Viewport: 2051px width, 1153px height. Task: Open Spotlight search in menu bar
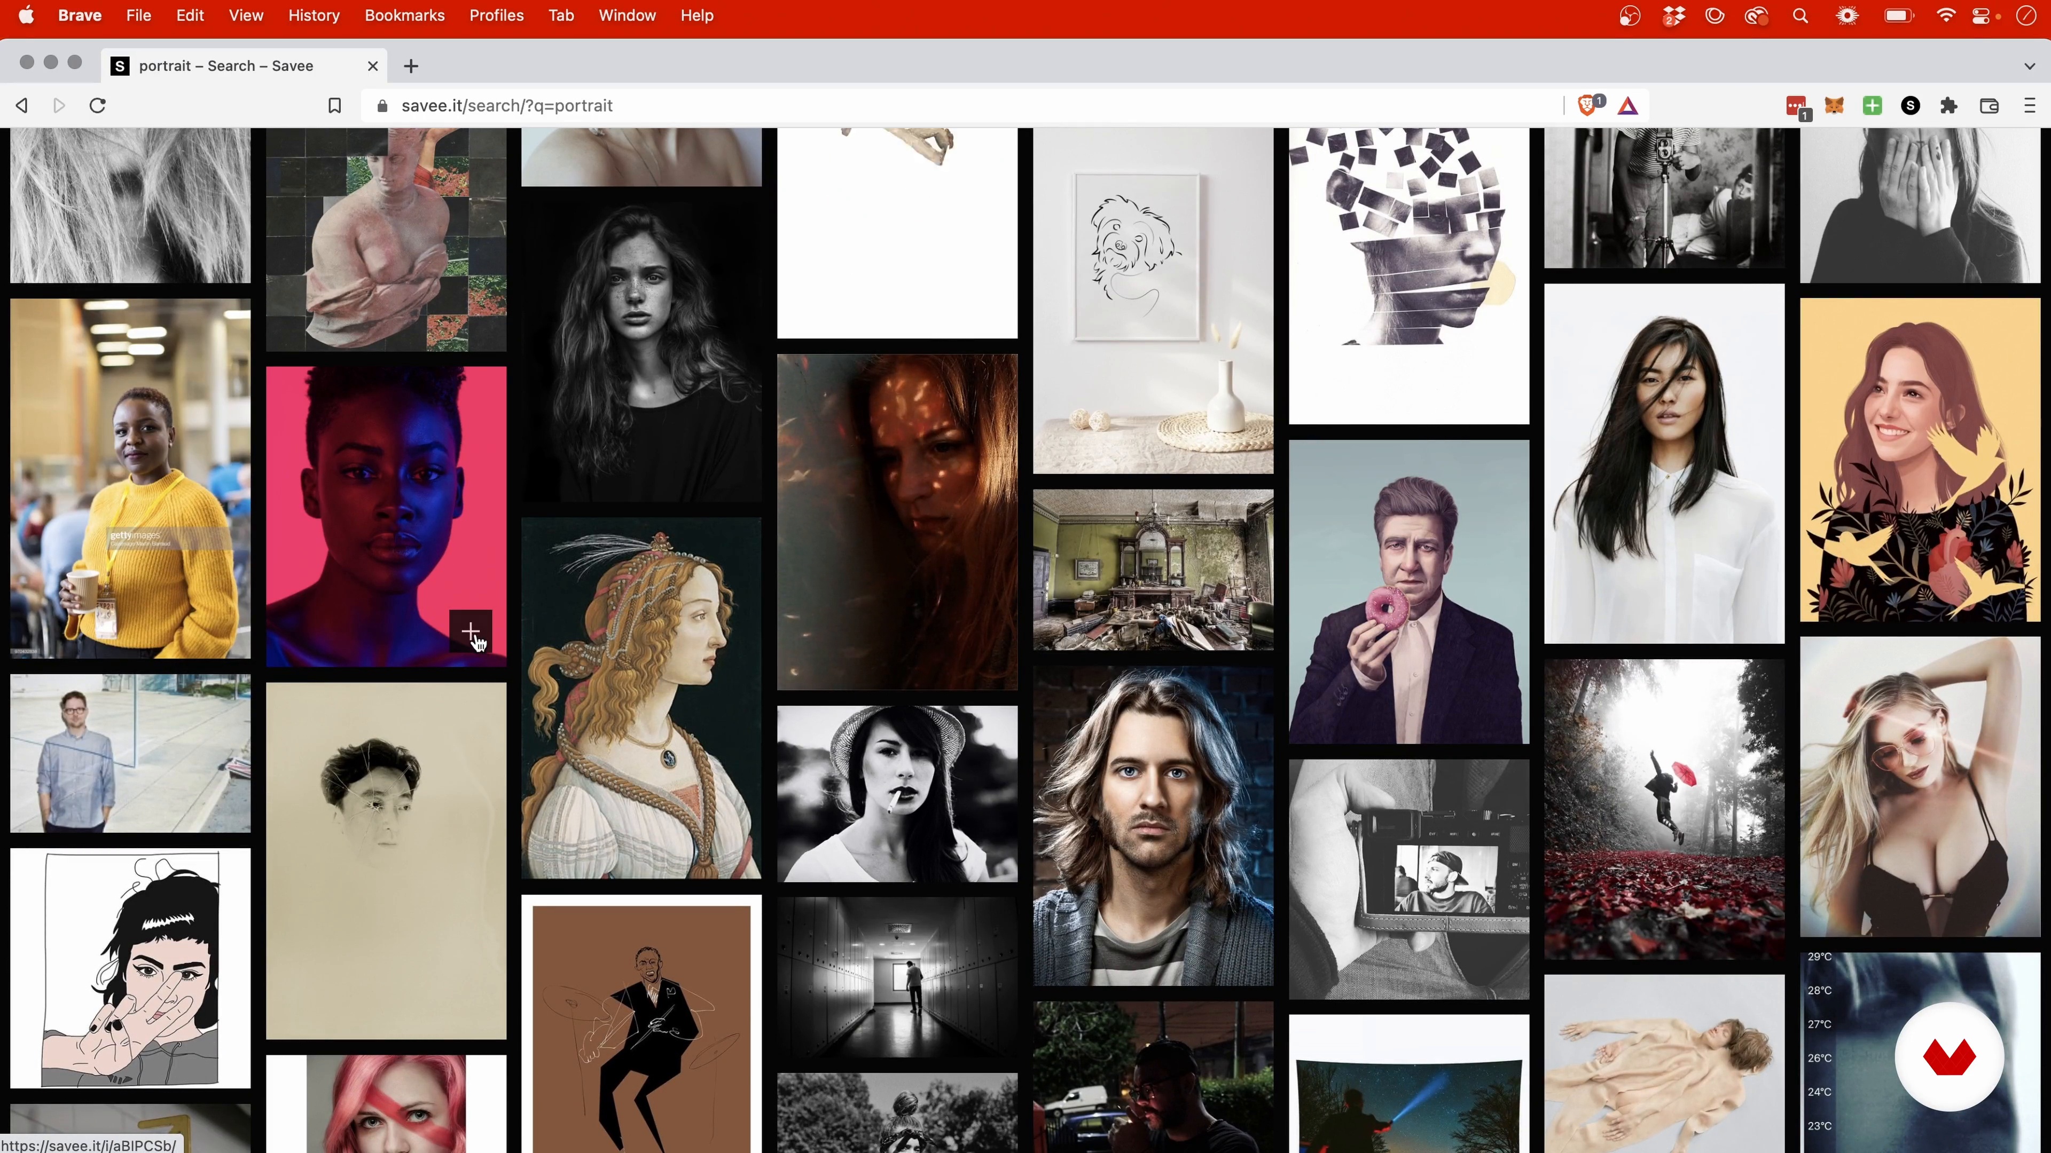point(1800,15)
